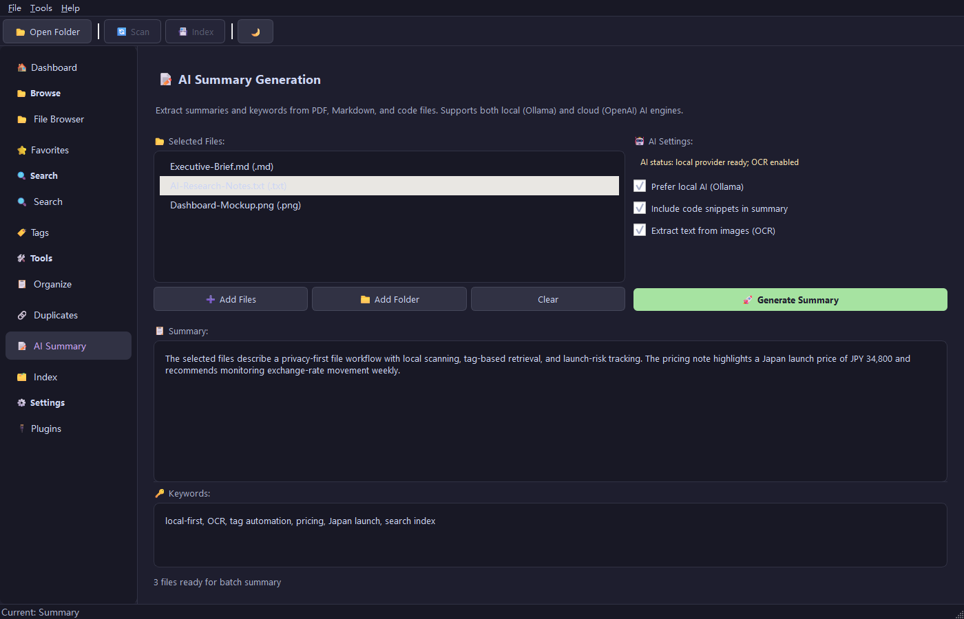The image size is (964, 619).
Task: Click the Tools section heading in the sidebar
Action: click(41, 259)
